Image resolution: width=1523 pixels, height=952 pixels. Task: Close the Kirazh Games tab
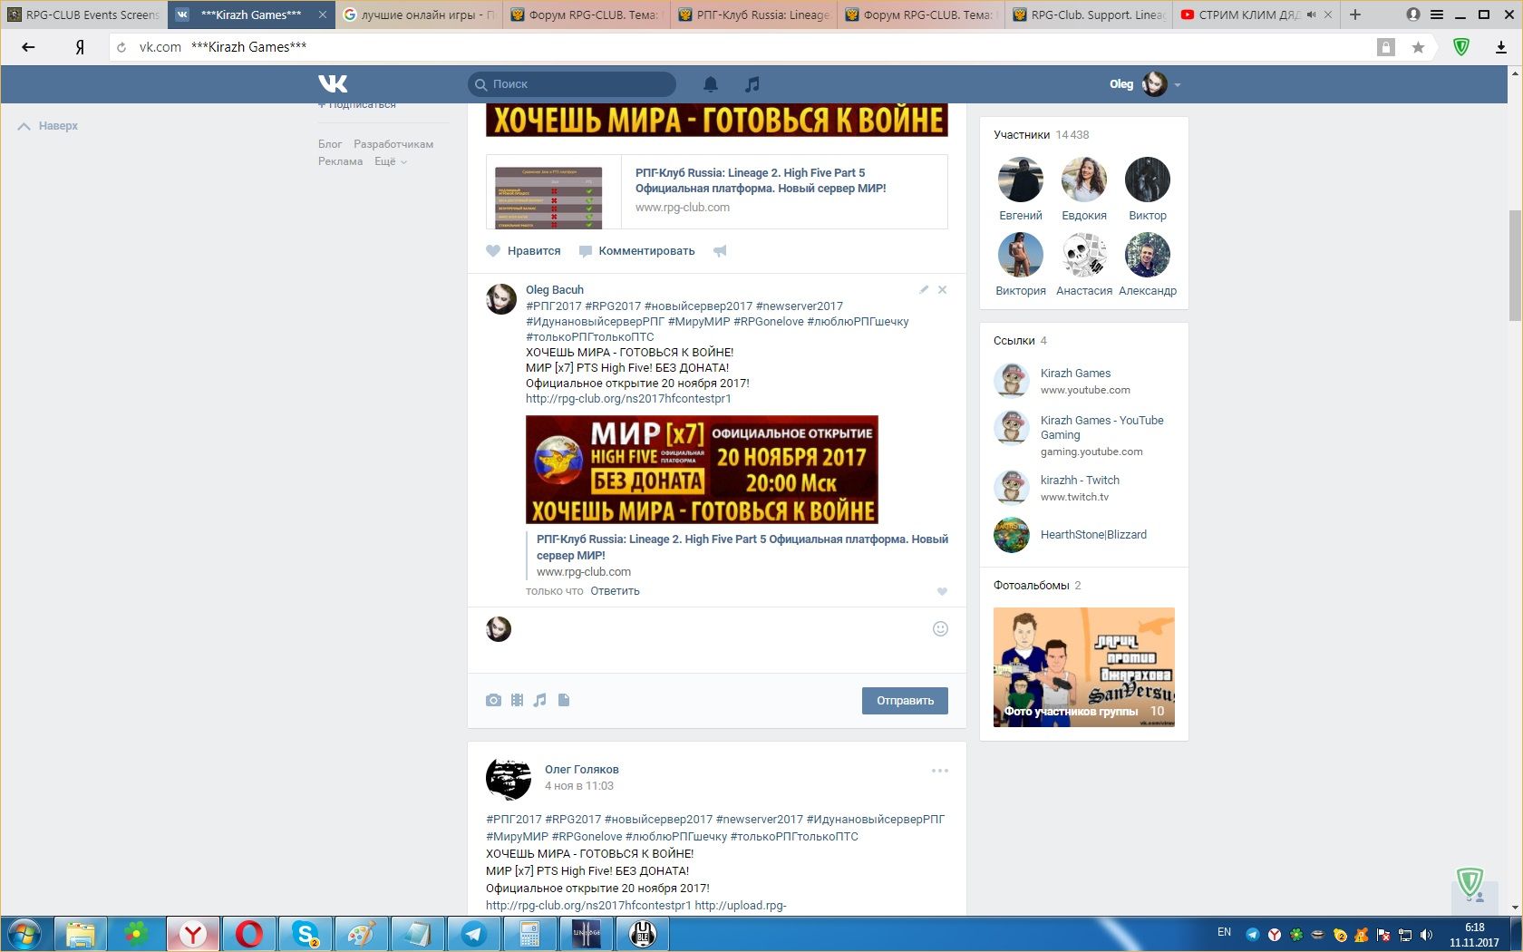322,15
